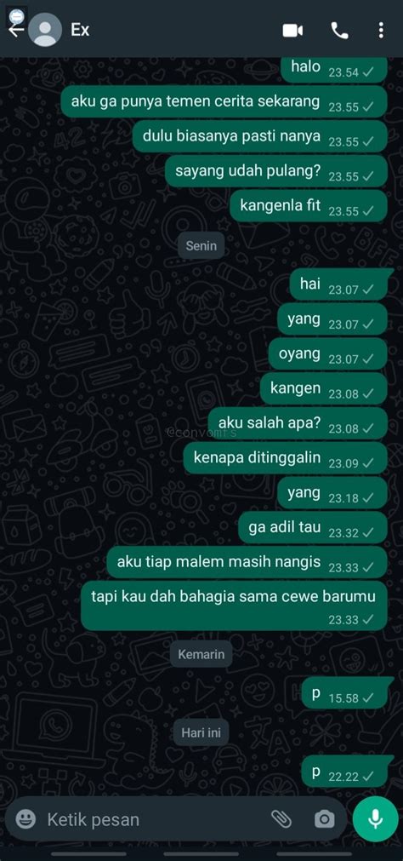Screen dimensions: 403x861
Task: Open the emoji picker
Action: click(26, 819)
